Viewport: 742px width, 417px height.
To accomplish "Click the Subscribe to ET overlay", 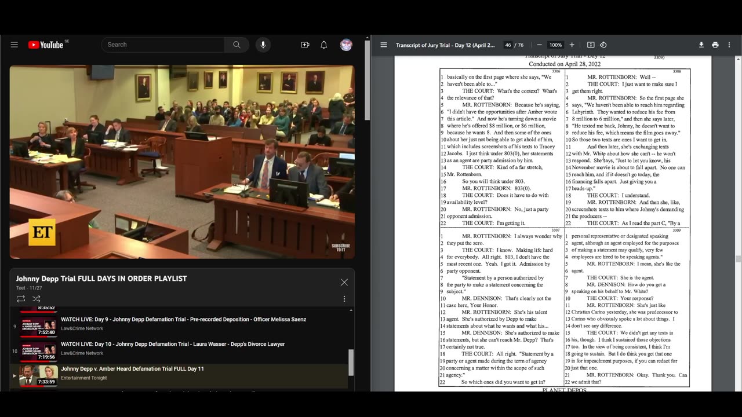I will [341, 247].
